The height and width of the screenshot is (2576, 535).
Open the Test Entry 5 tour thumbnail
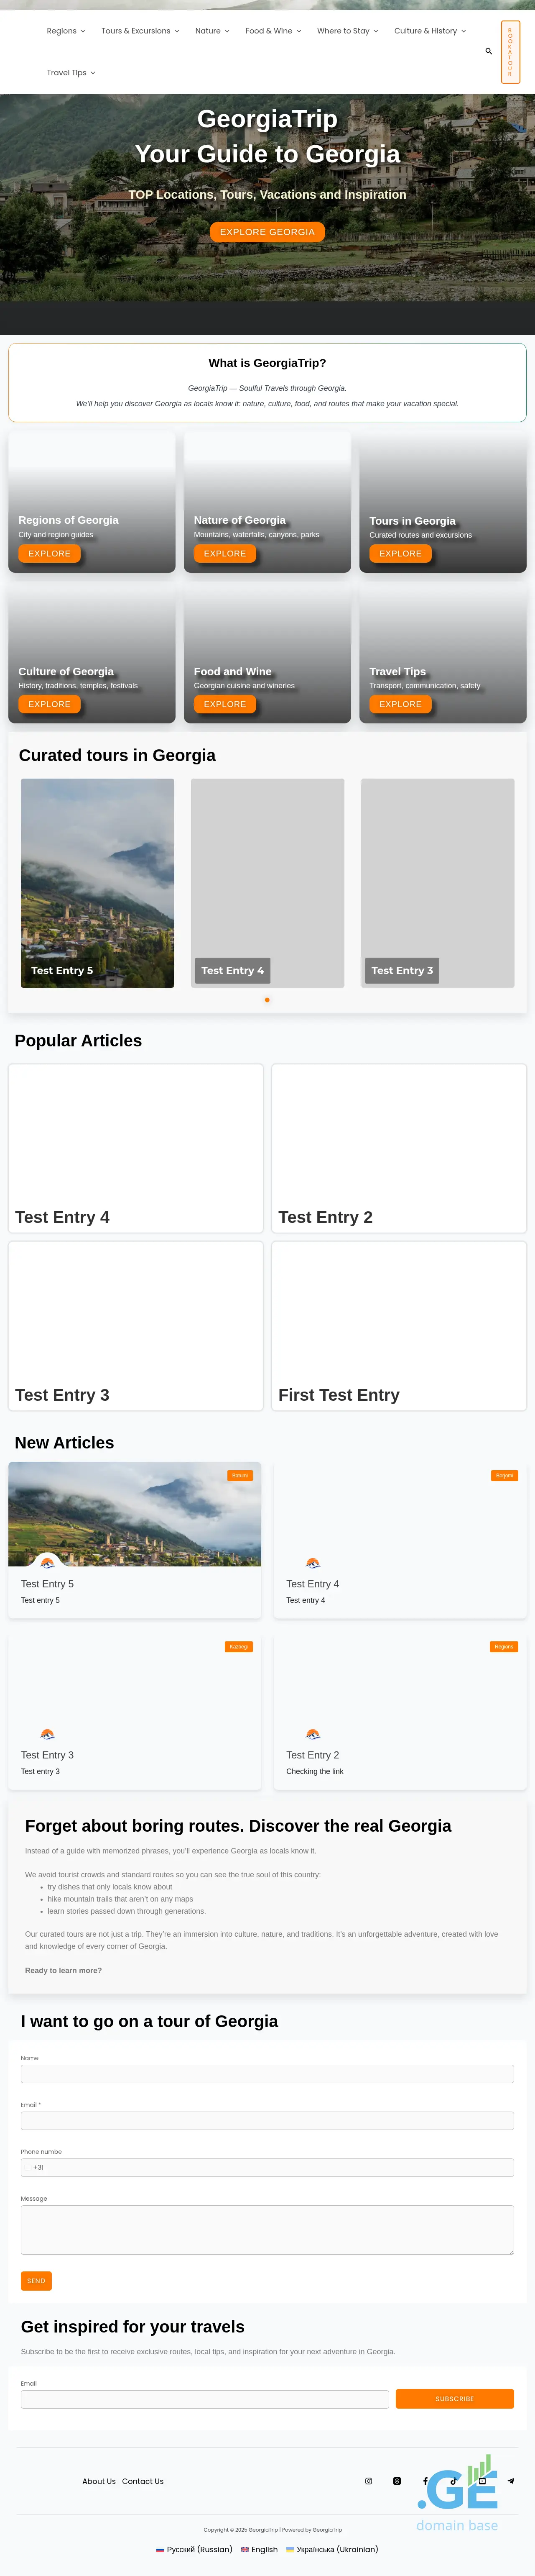[x=98, y=882]
